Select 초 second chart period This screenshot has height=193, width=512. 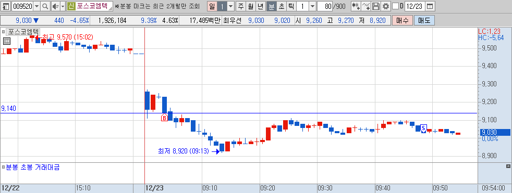click(x=281, y=6)
